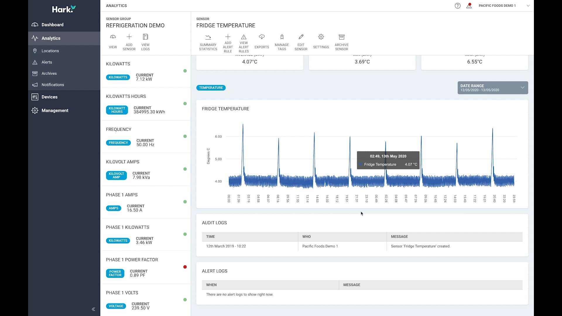Select the Exports icon

point(262,41)
